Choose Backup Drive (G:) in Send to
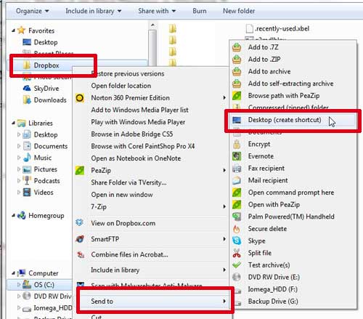Screen dimensions: 363x319 click(x=293, y=302)
